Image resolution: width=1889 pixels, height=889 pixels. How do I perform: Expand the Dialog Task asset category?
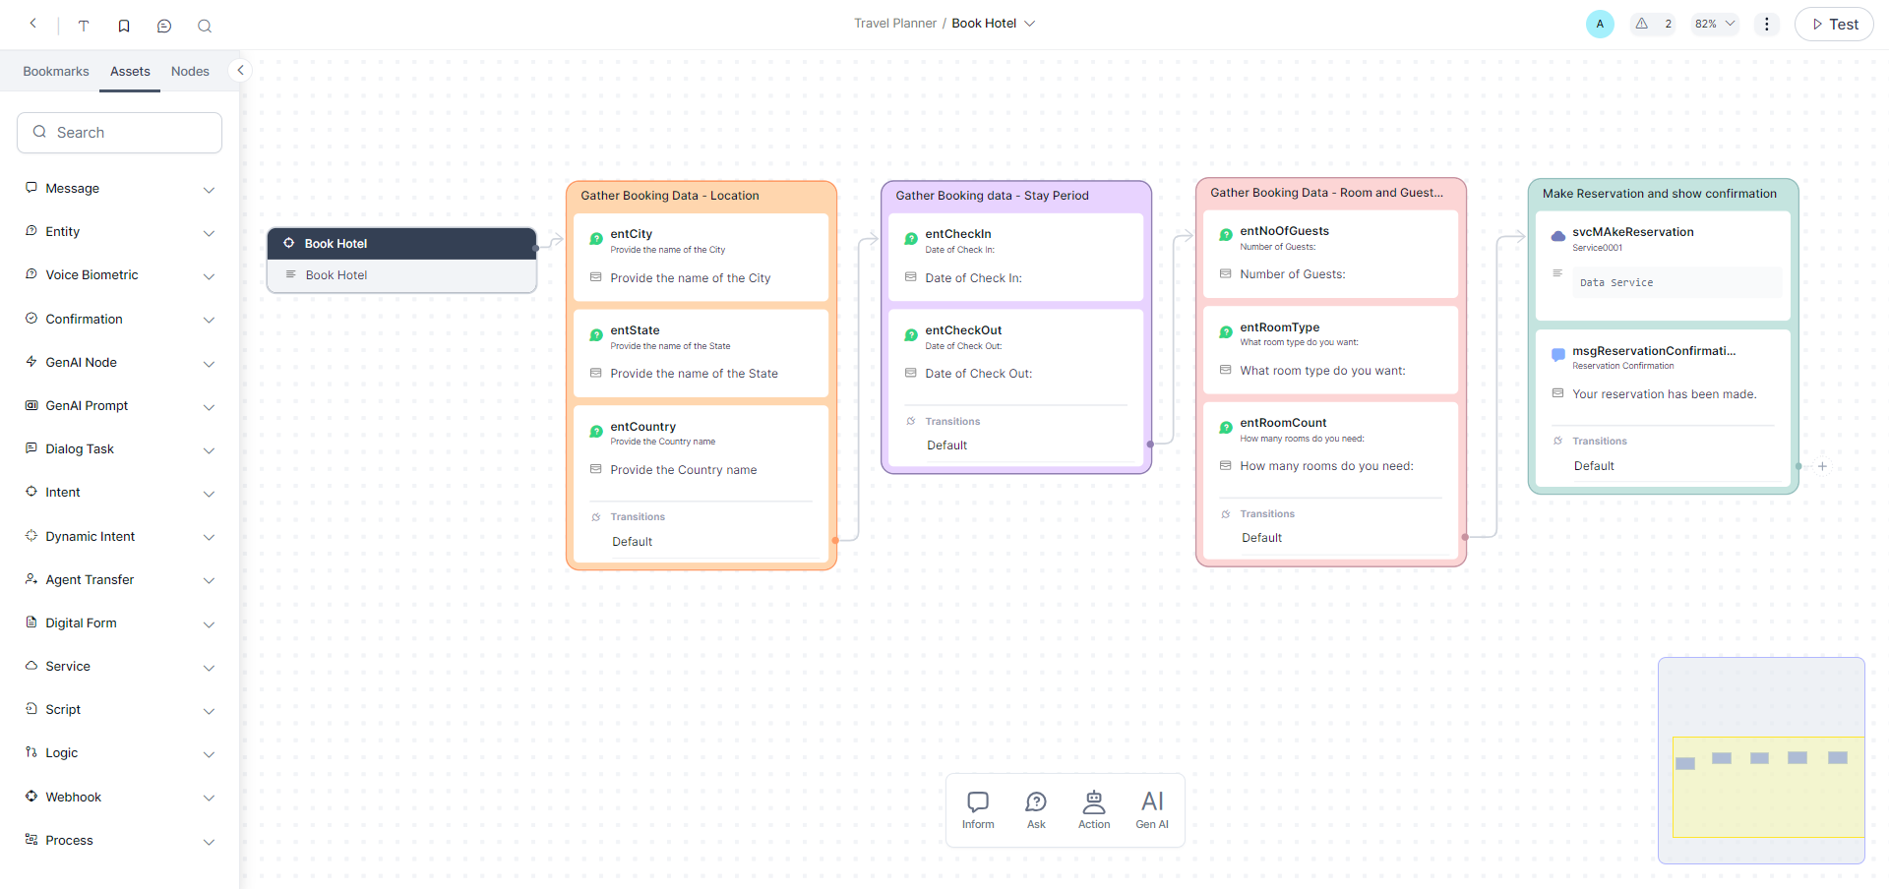[208, 449]
